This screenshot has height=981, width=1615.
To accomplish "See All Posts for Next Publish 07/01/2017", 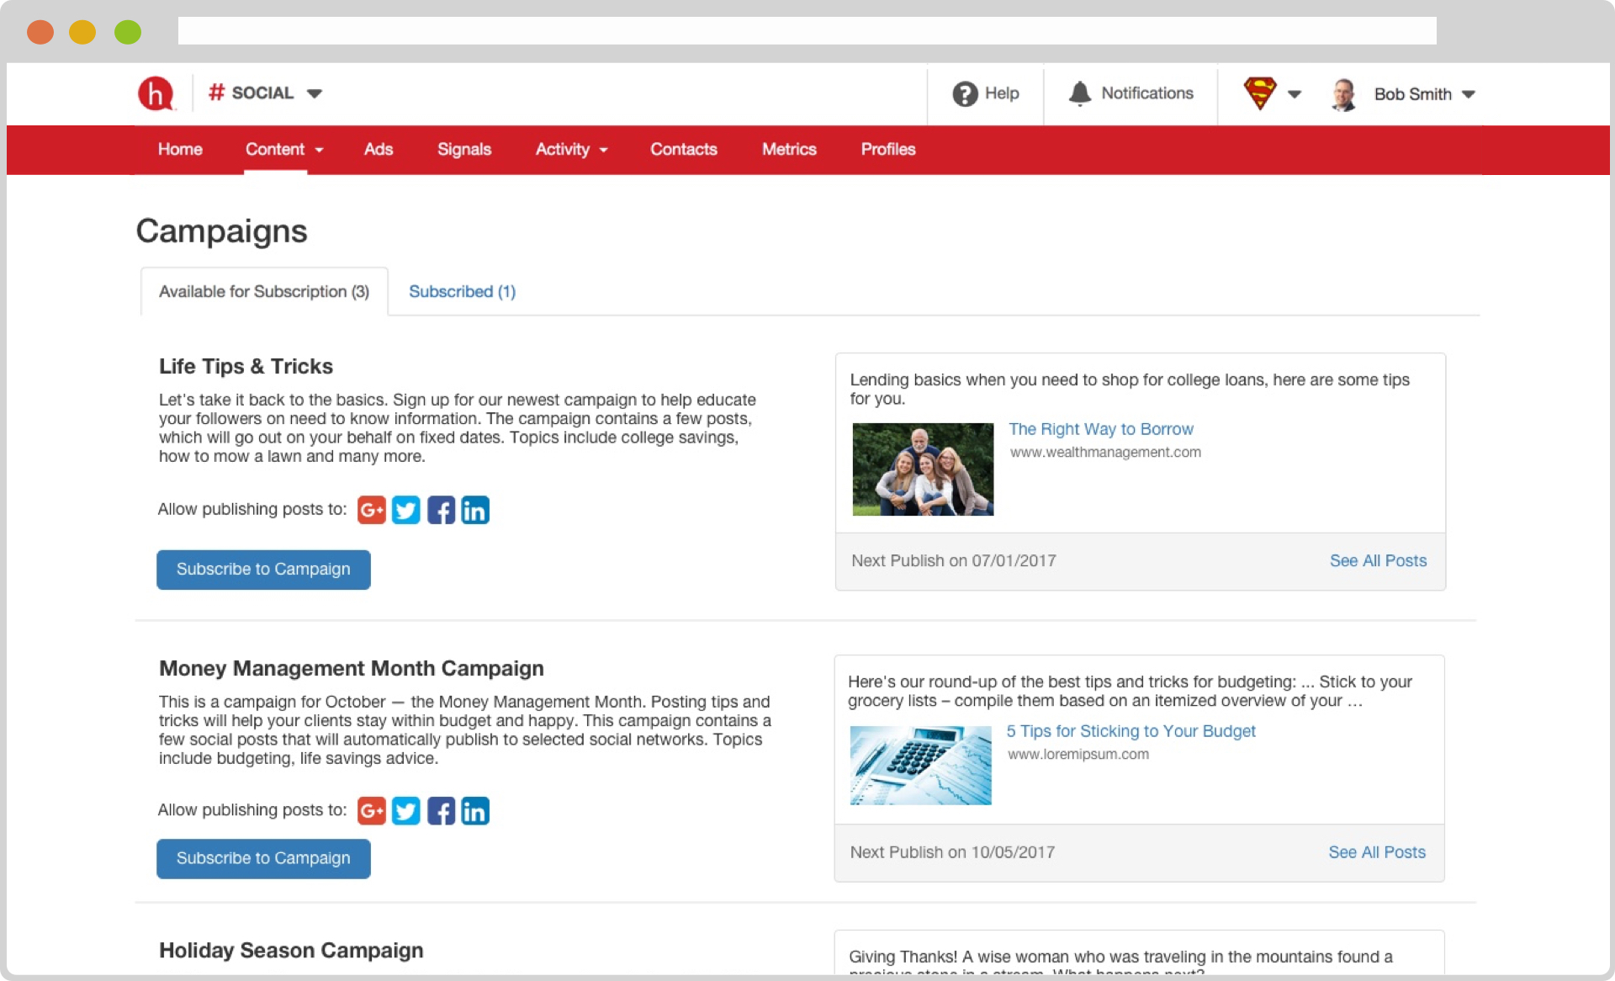I will tap(1378, 560).
